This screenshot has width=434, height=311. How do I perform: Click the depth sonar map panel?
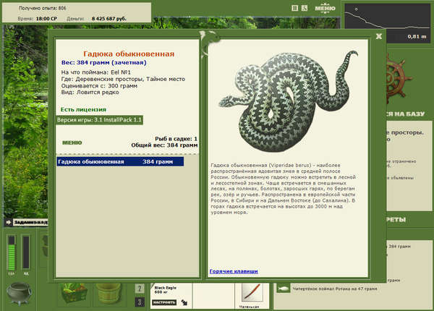coord(388,23)
